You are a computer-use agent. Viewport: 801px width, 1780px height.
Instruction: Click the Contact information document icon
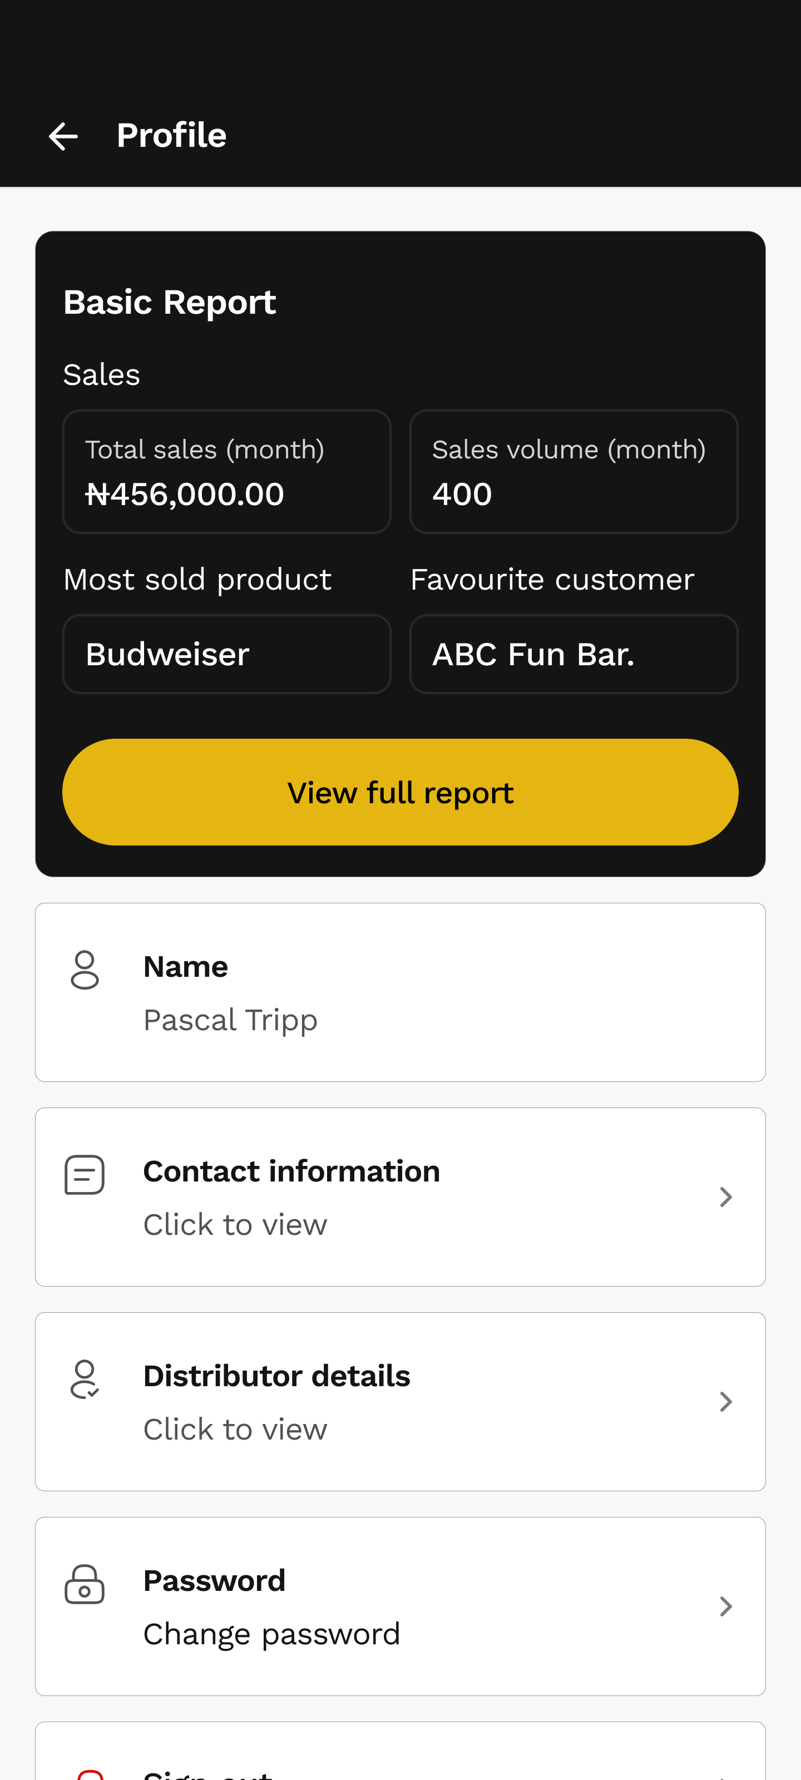point(85,1174)
